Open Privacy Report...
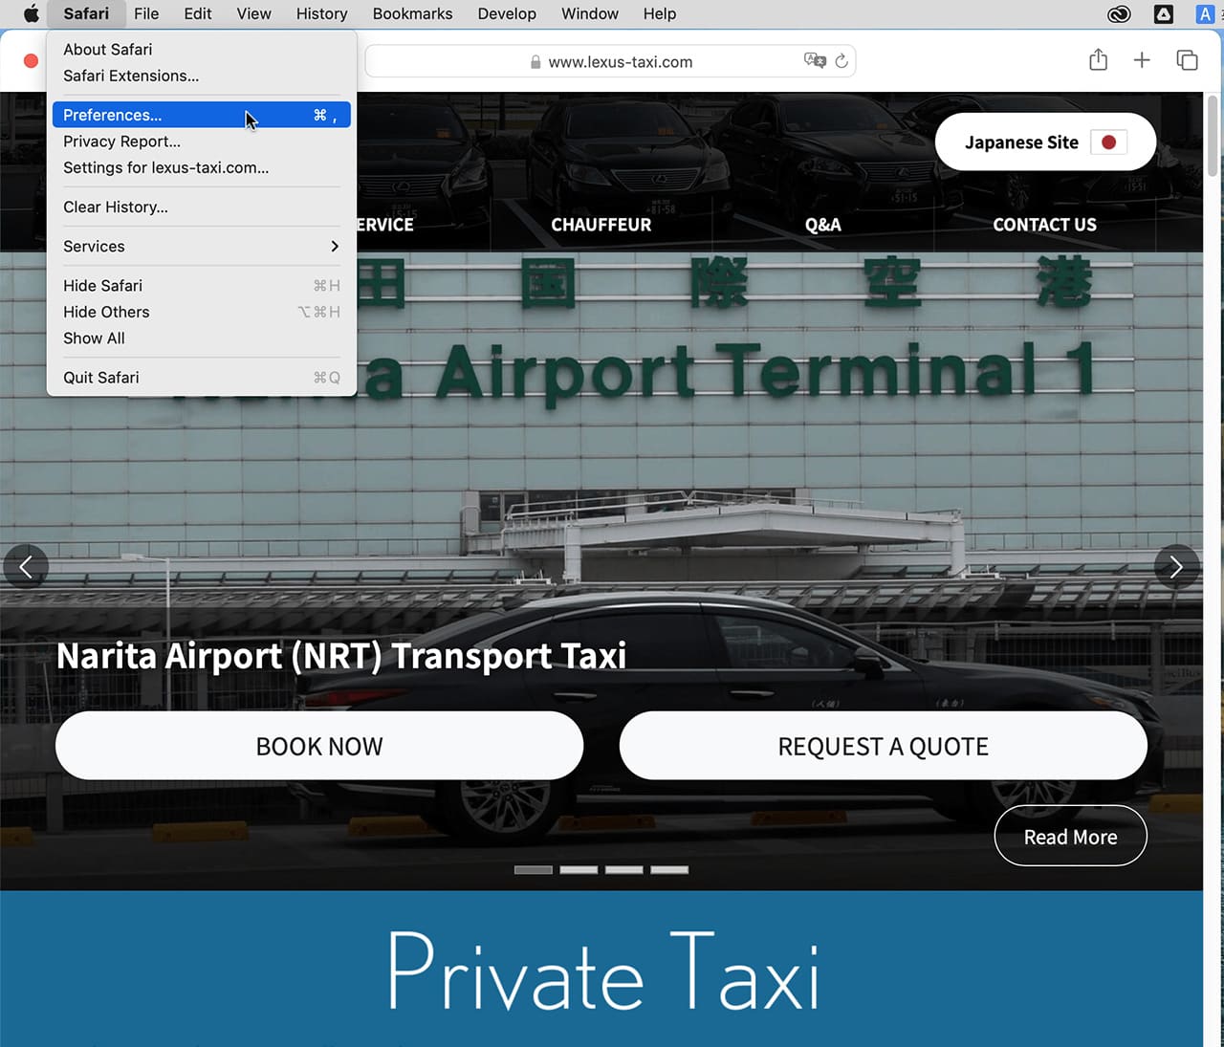1224x1047 pixels. (x=202, y=142)
